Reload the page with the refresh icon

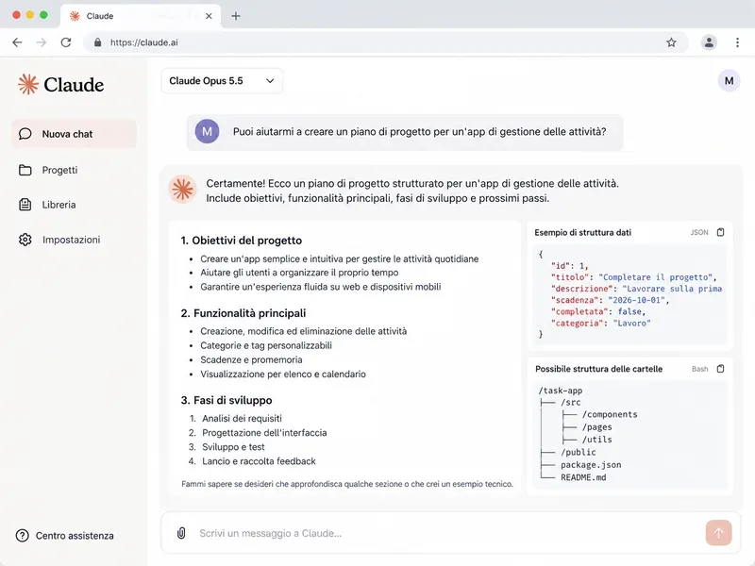coord(66,42)
